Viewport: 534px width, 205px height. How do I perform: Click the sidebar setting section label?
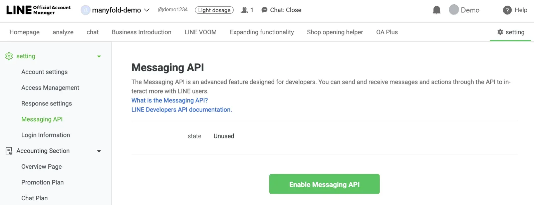point(26,56)
